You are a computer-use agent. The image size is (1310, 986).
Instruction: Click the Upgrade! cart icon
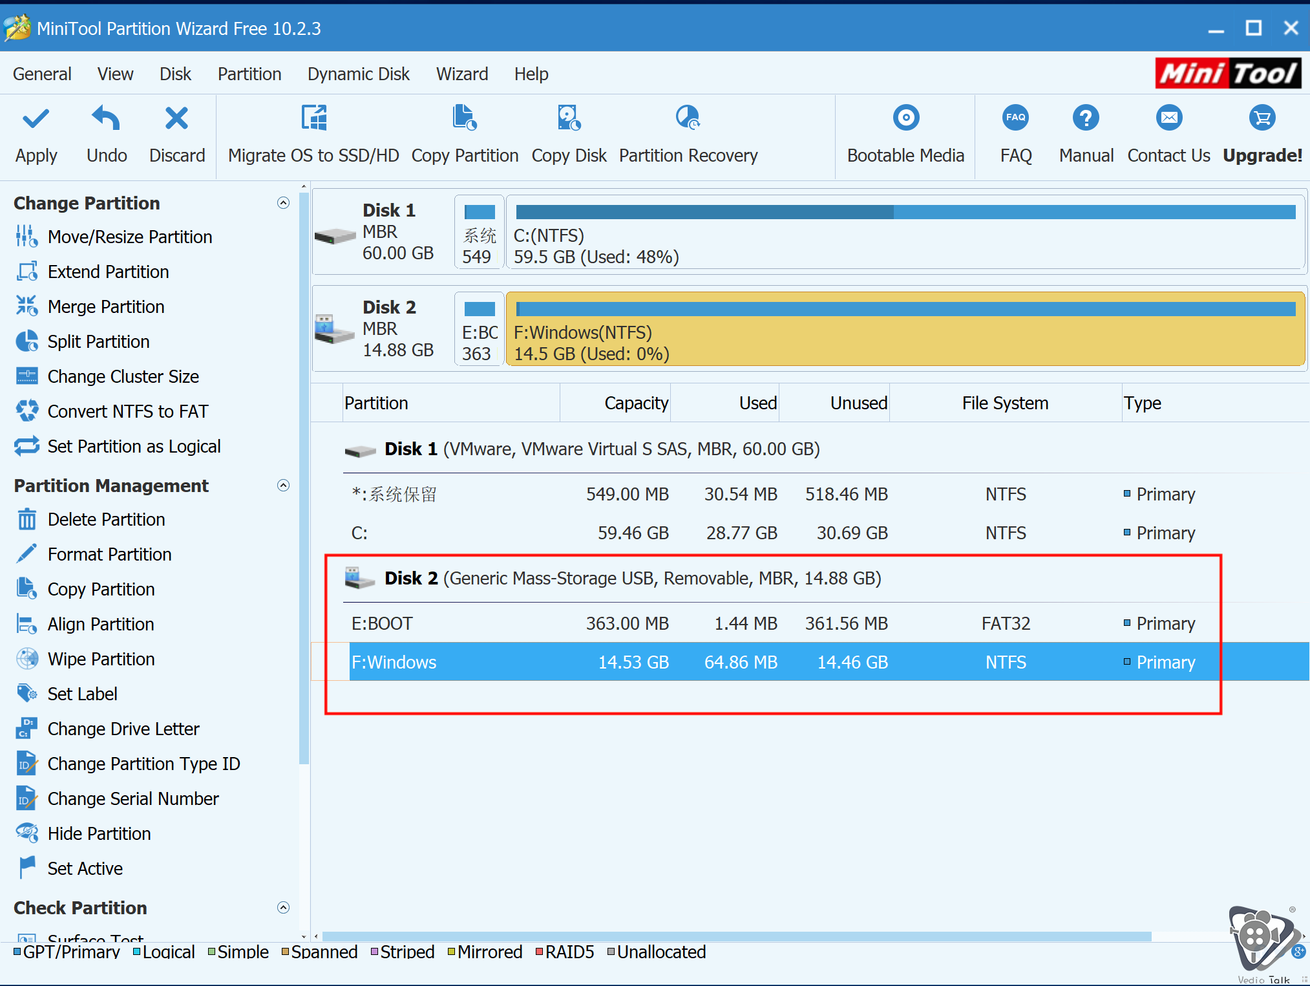coord(1262,118)
